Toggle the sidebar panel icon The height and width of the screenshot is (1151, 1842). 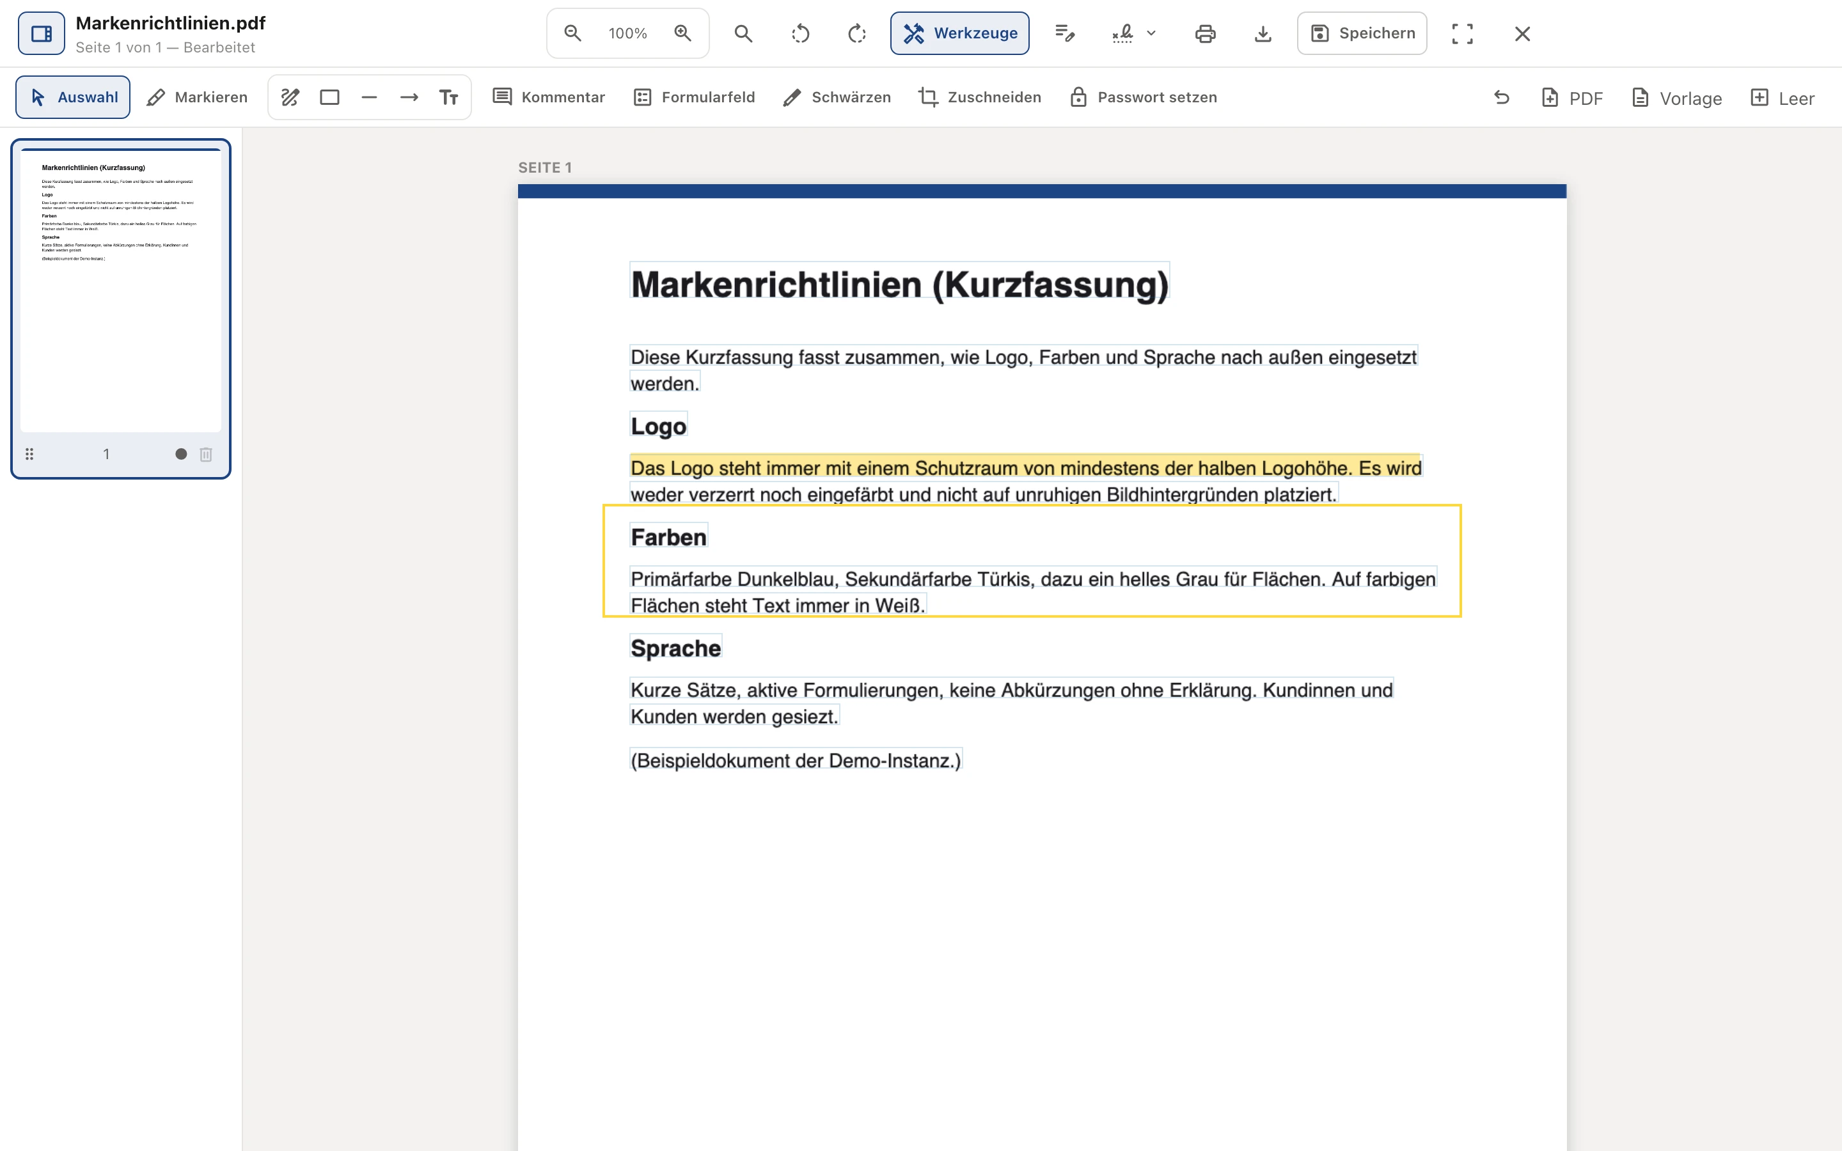(x=41, y=33)
